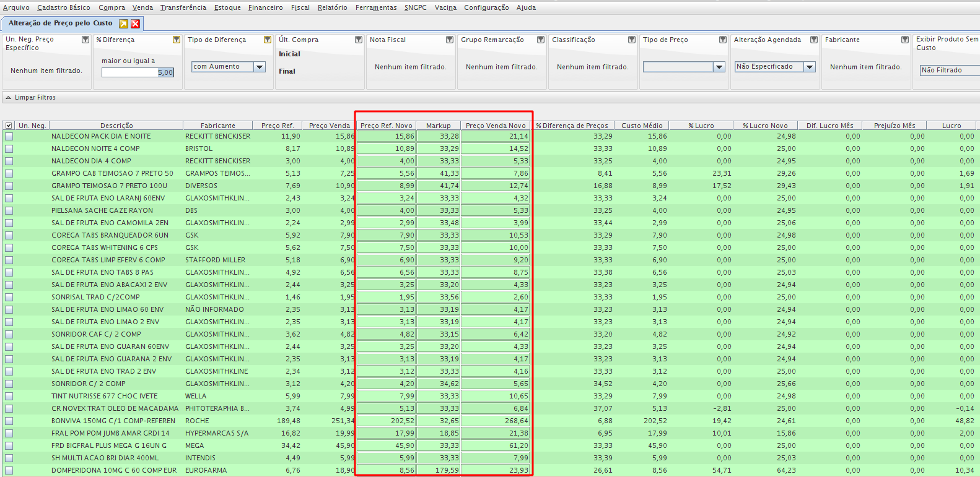Image resolution: width=980 pixels, height=477 pixels.
Task: Click the filter icon of Grupo Remarcação panel
Action: (x=541, y=40)
